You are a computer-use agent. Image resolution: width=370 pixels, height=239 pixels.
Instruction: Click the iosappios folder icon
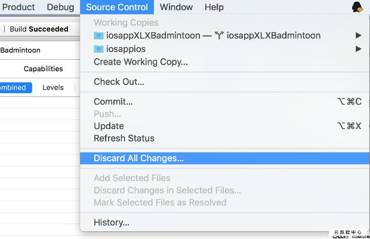point(99,49)
